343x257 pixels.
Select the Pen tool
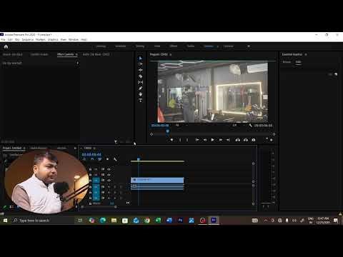pos(141,89)
